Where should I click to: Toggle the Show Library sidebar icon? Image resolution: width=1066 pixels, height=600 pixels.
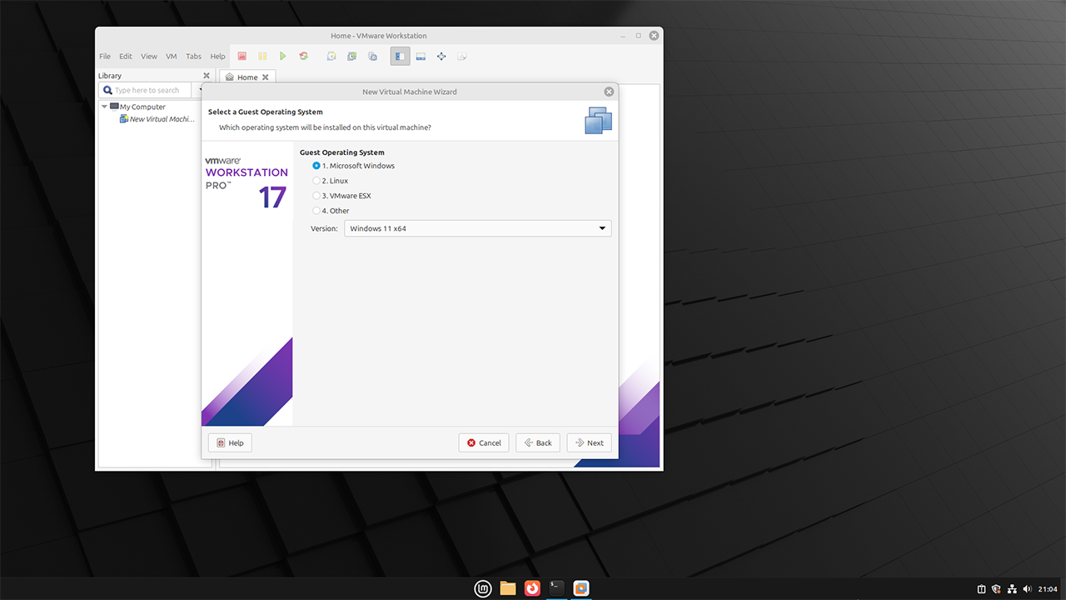point(401,56)
